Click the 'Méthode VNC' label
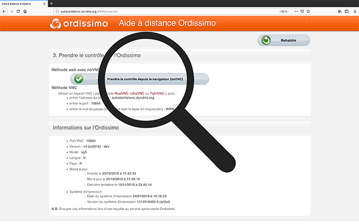 click(x=64, y=88)
